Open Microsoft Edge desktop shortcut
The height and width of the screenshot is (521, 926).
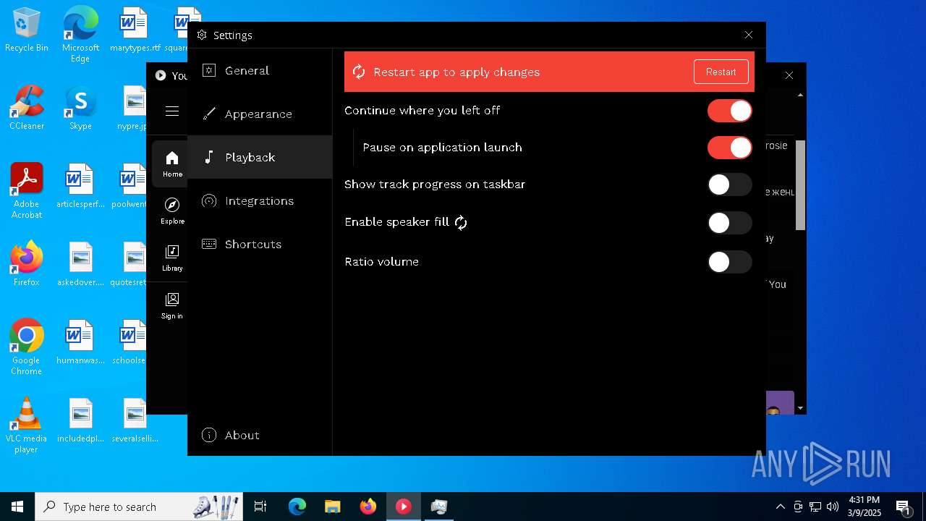point(80,34)
